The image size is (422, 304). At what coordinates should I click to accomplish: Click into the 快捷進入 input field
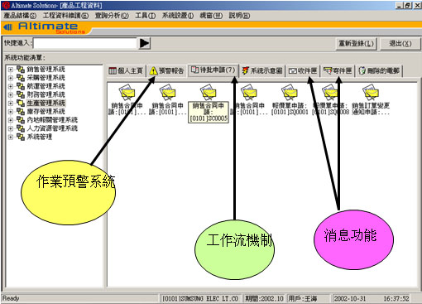[85, 43]
